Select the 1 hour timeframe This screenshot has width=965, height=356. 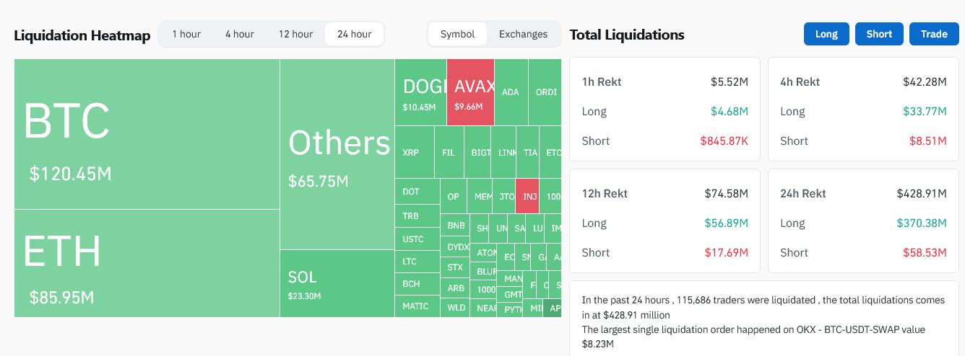coord(186,34)
